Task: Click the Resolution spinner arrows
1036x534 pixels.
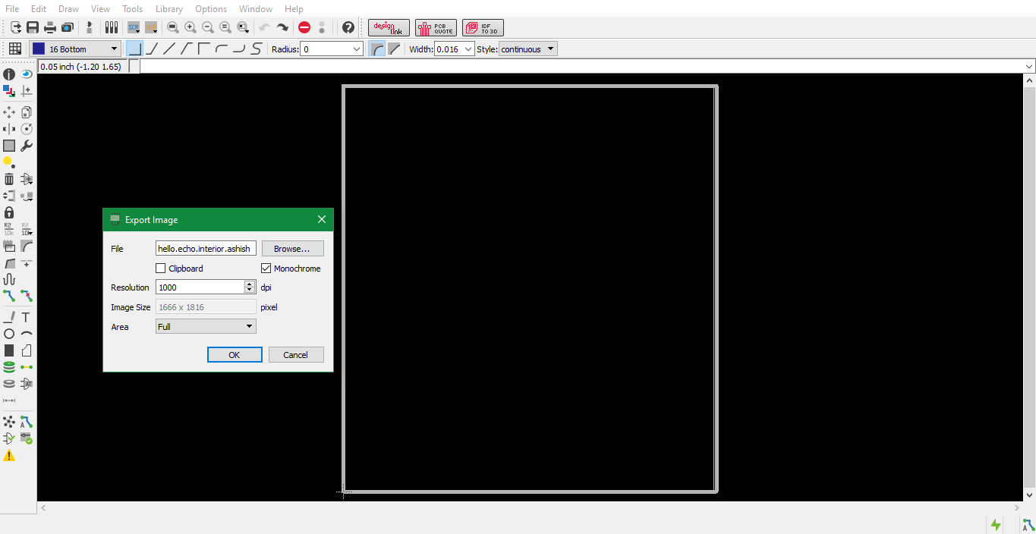Action: click(x=250, y=287)
